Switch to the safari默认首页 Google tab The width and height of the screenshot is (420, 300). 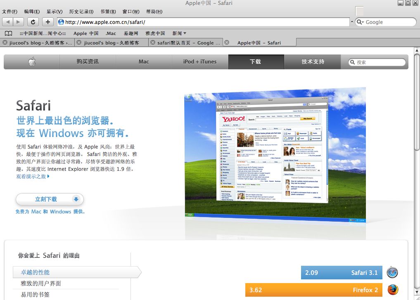click(185, 43)
